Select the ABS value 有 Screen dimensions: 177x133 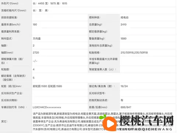click(122, 100)
